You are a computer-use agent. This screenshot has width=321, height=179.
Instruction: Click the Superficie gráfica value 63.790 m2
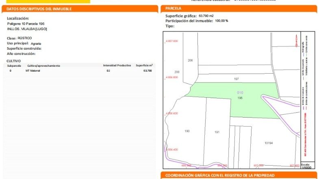(206, 16)
